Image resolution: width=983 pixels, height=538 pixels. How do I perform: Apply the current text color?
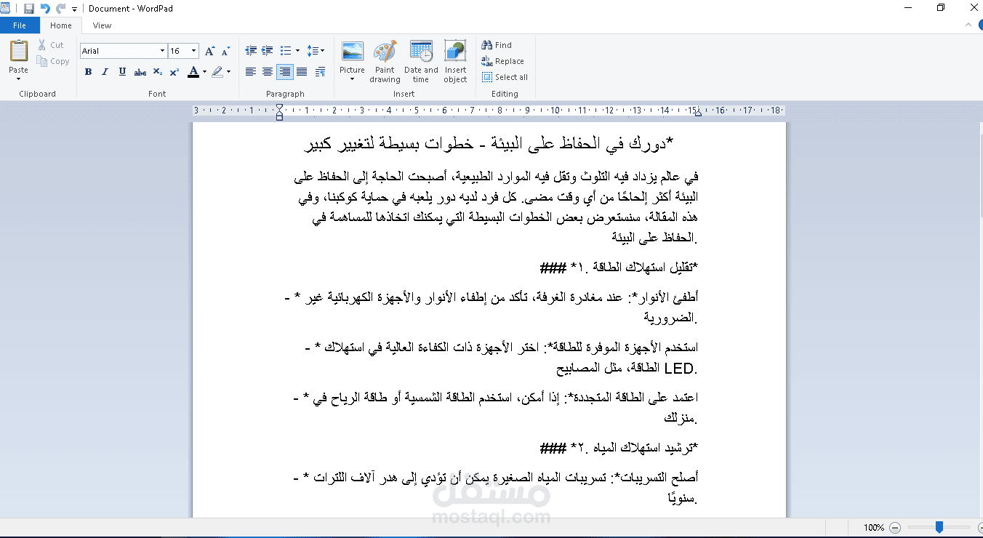(x=193, y=72)
